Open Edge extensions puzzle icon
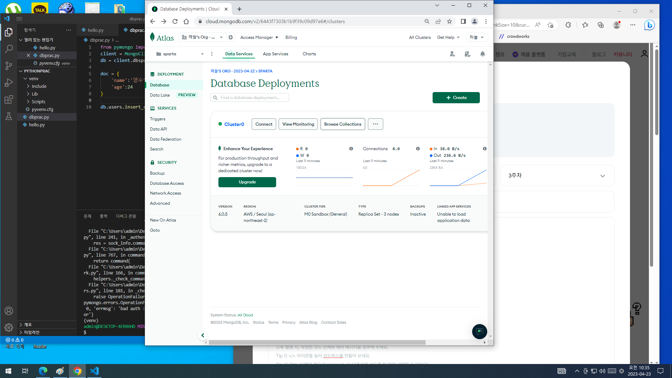This screenshot has height=378, width=672. (x=568, y=25)
